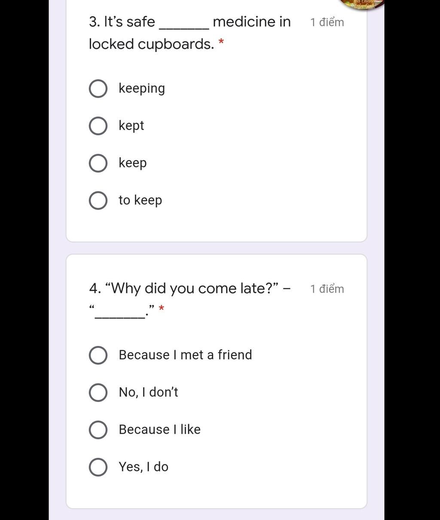Screen dimensions: 440x520
Task: Click the '1 điểm' label of question 4
Action: click(327, 289)
